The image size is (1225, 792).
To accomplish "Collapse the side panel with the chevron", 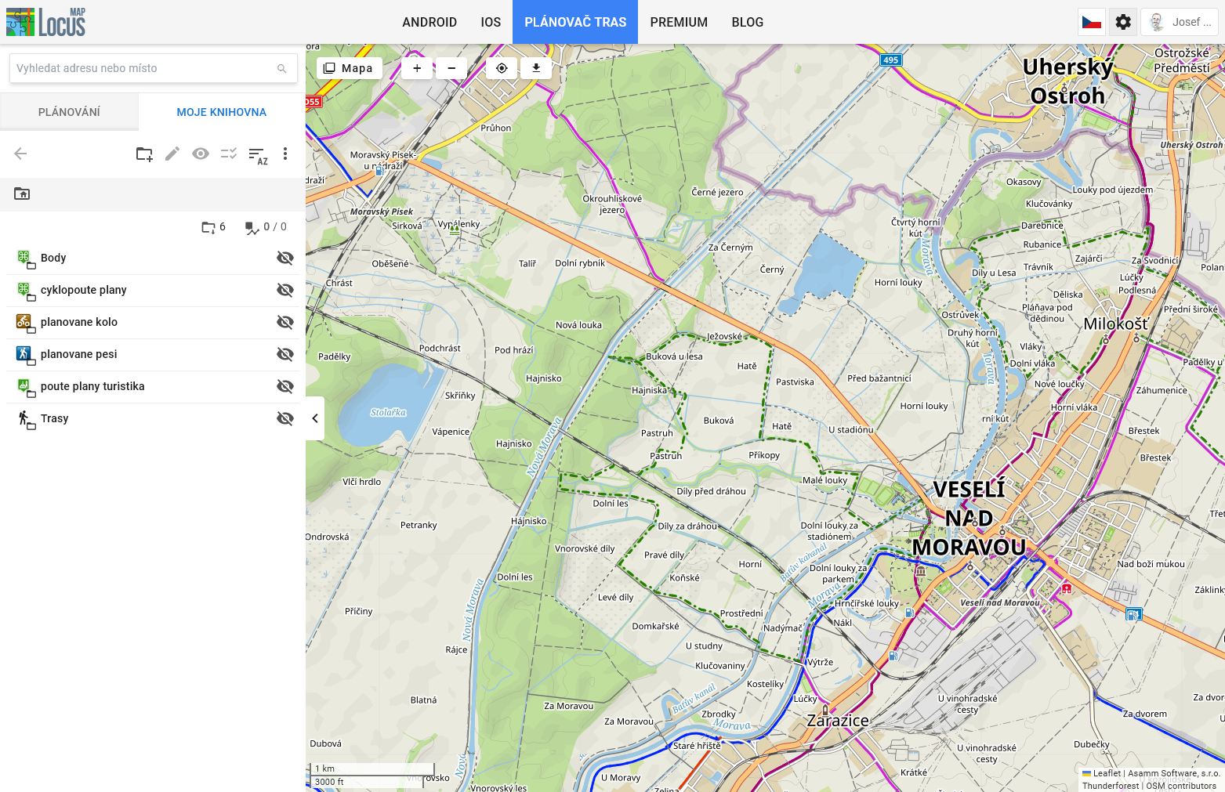I will (x=315, y=418).
